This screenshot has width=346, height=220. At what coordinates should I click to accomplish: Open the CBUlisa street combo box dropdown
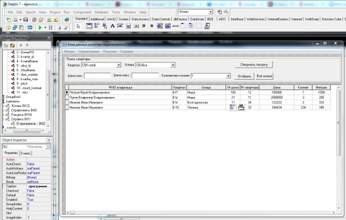pos(173,65)
